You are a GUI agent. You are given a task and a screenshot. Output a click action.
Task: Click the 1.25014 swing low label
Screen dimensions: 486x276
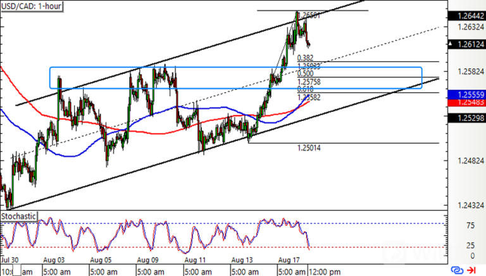[x=309, y=147]
